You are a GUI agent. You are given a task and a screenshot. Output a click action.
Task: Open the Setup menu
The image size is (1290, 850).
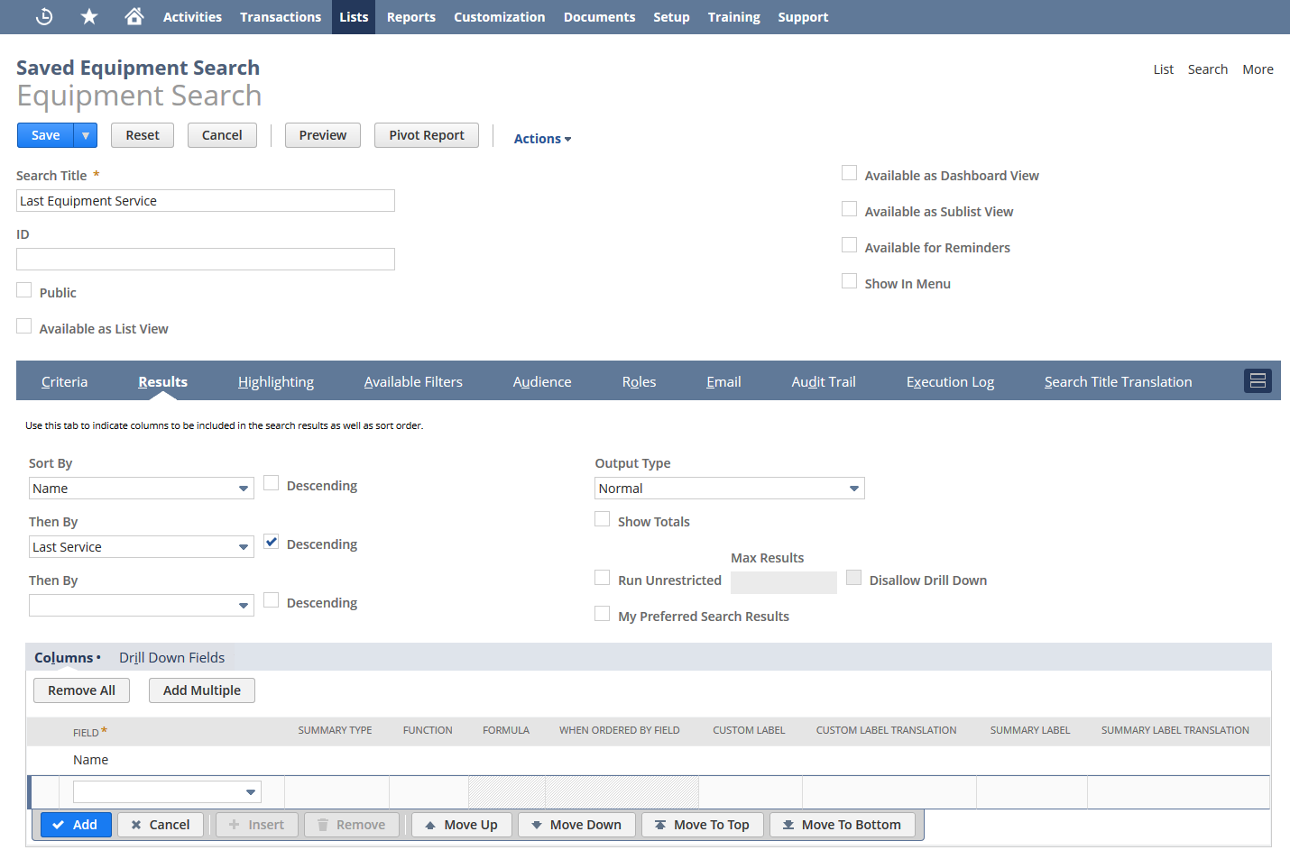671,17
